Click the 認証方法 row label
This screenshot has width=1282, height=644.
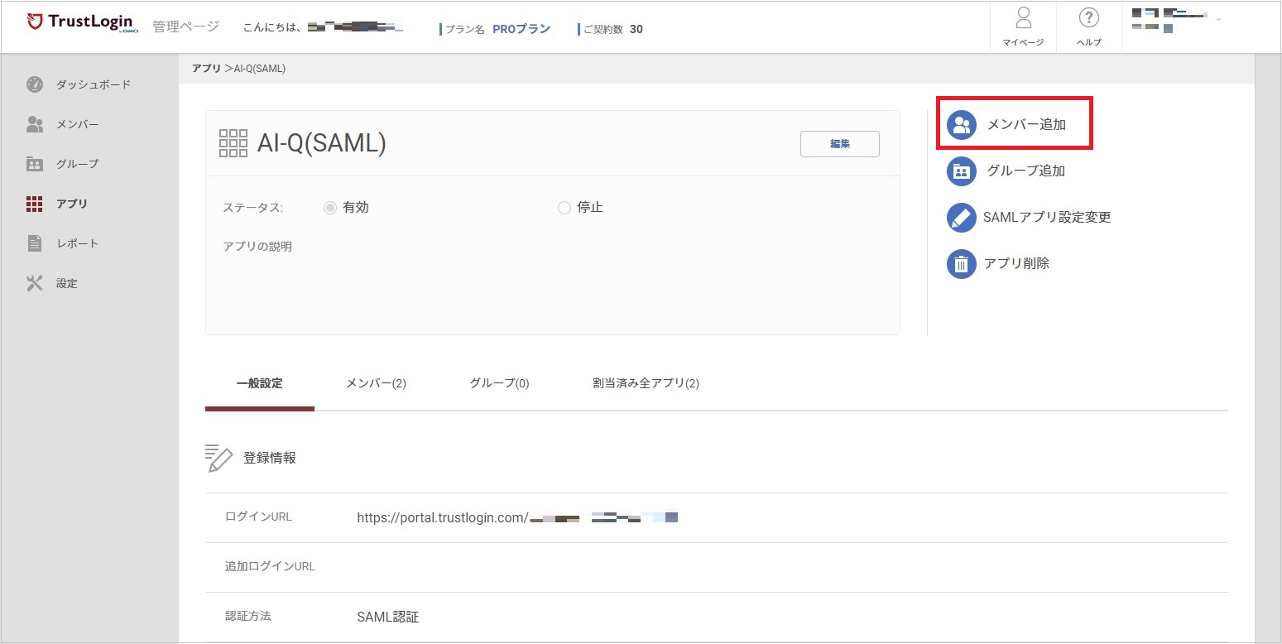coord(247,616)
